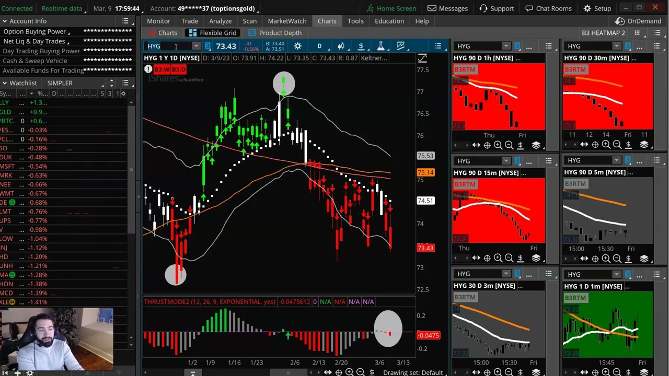Click blue symbol link icon beside main HYG field
The width and height of the screenshot is (669, 376).
point(207,46)
